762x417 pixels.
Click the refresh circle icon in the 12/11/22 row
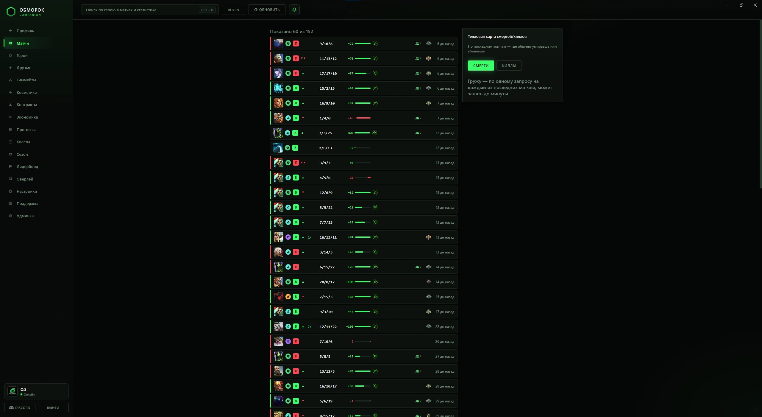tap(309, 327)
